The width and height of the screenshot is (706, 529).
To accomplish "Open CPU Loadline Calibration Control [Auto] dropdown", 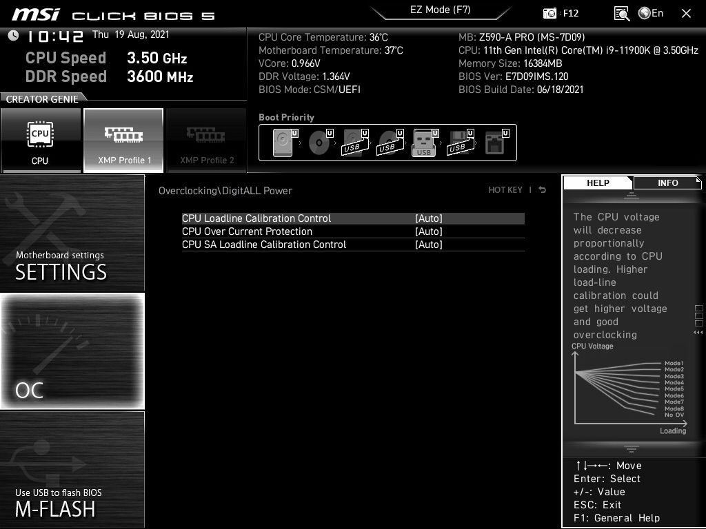I will (429, 218).
